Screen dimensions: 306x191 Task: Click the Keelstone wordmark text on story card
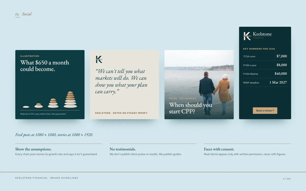262,34
